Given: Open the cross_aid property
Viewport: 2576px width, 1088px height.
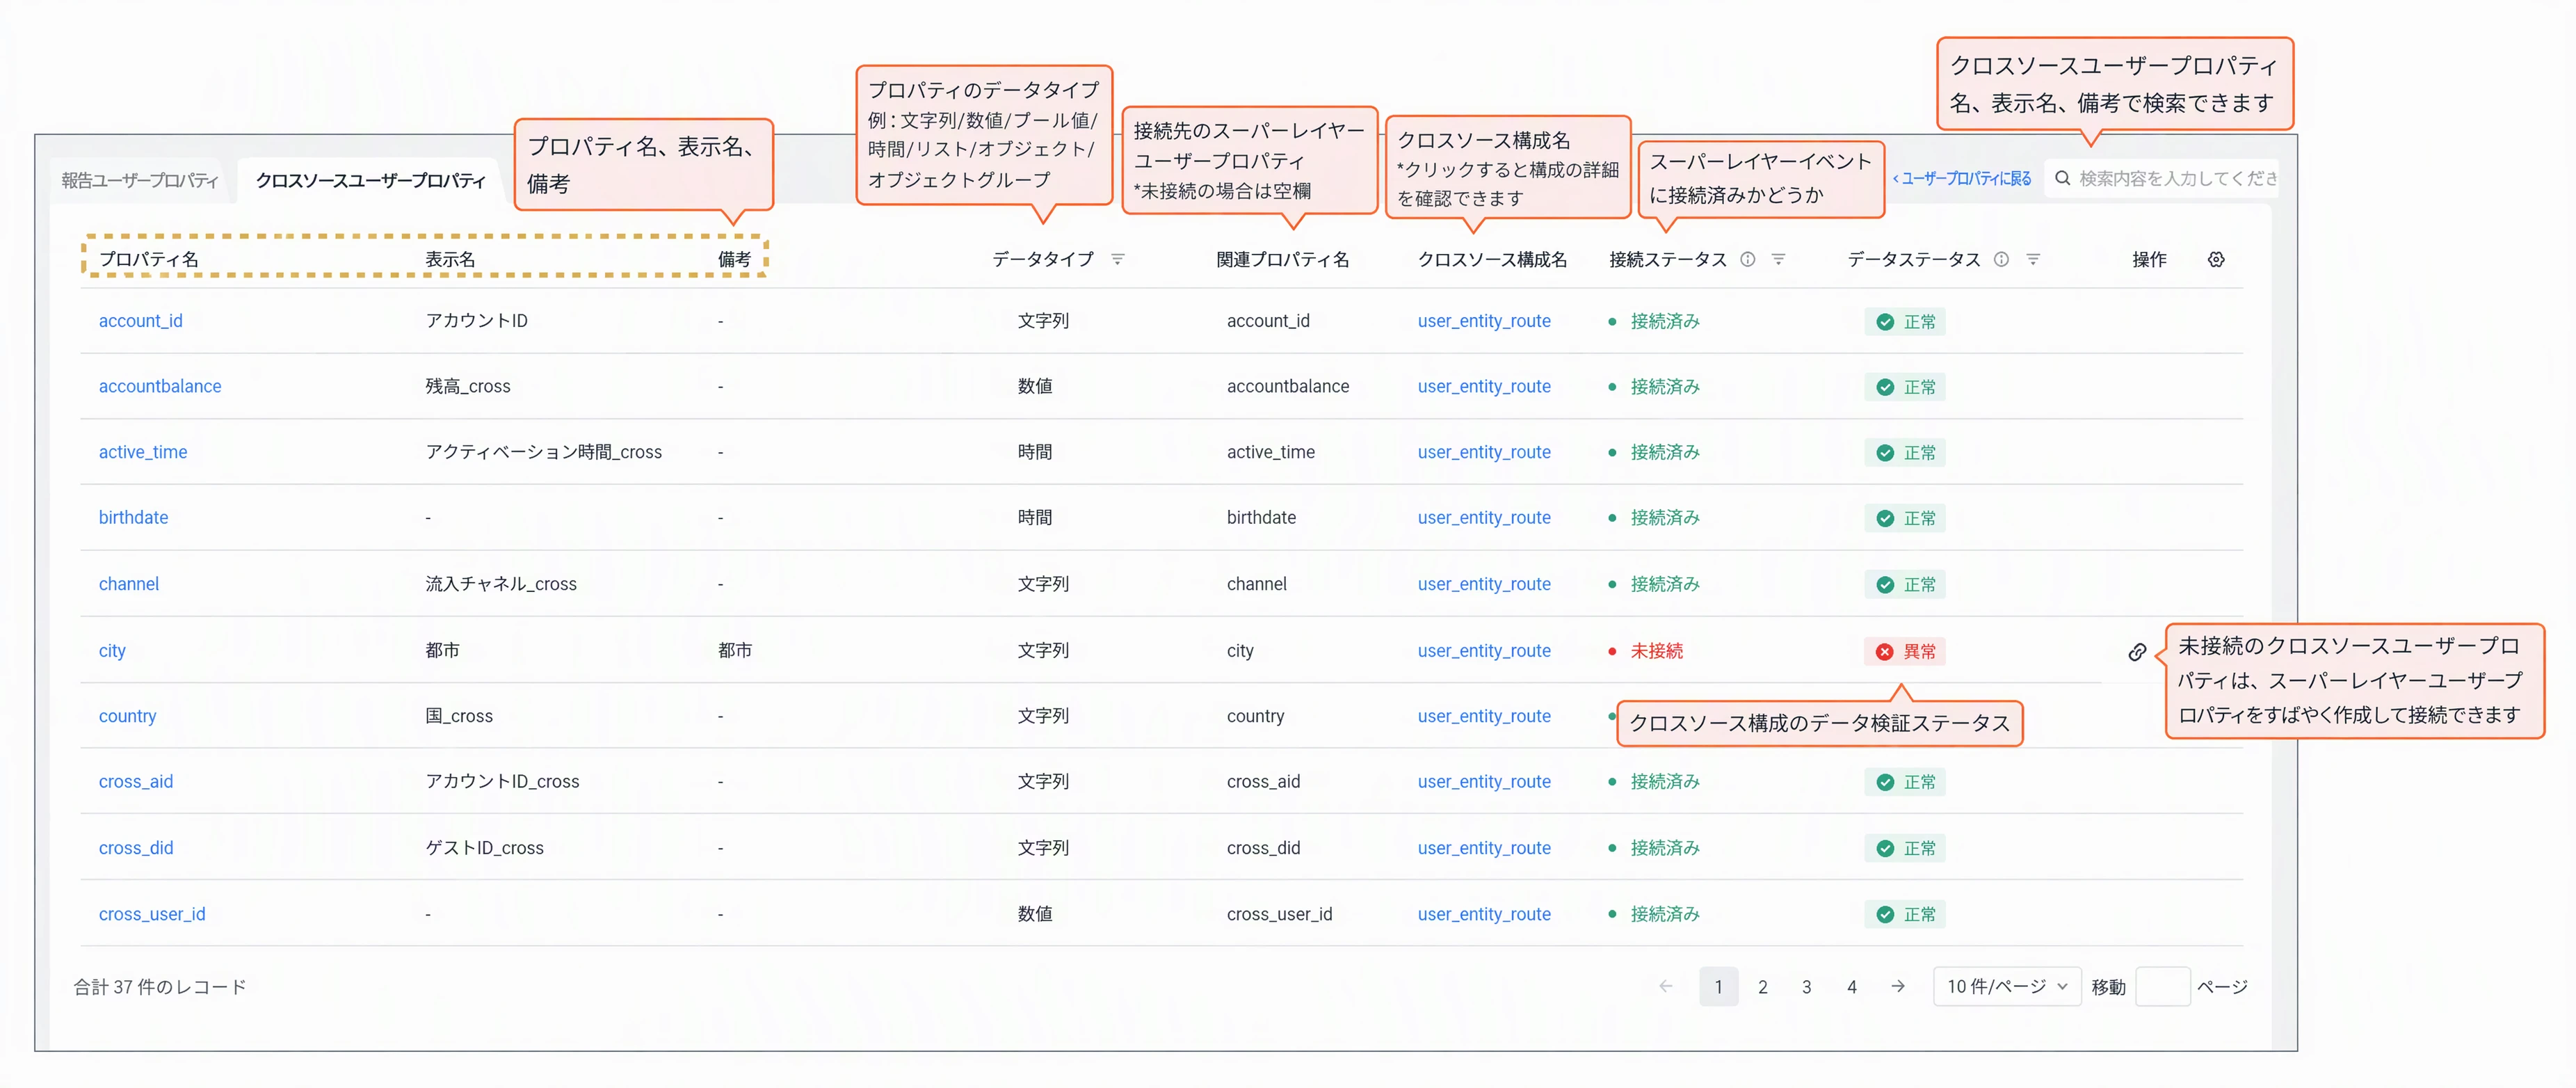Looking at the screenshot, I should [135, 782].
